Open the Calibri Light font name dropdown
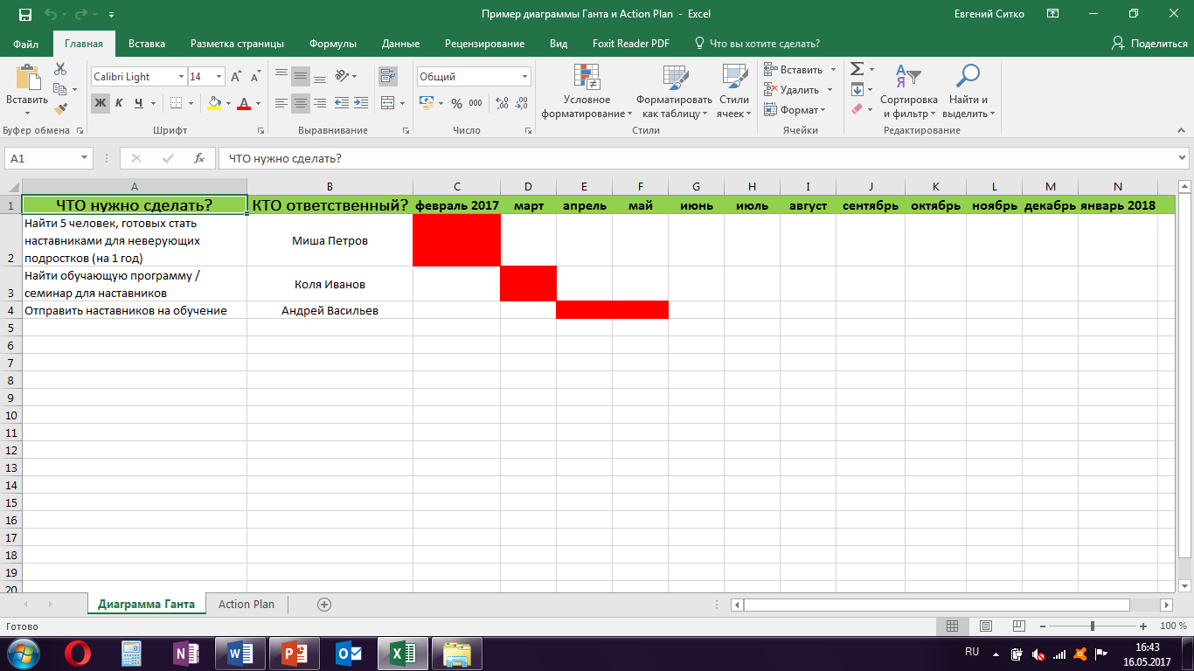Image resolution: width=1194 pixels, height=671 pixels. click(181, 77)
